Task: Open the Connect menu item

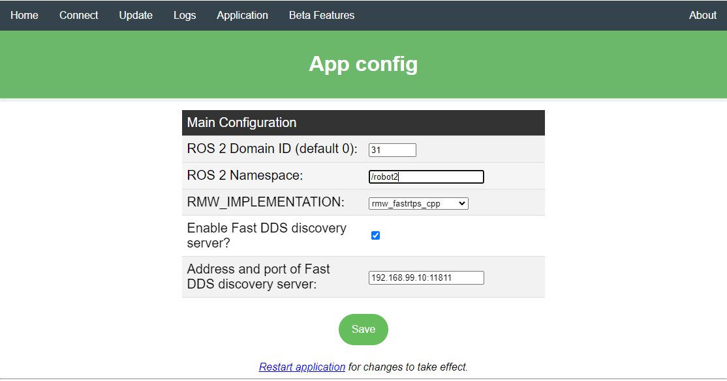Action: coord(78,15)
